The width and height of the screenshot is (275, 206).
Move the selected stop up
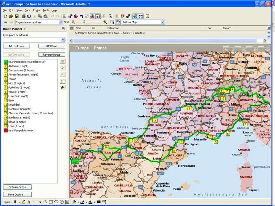(63, 68)
